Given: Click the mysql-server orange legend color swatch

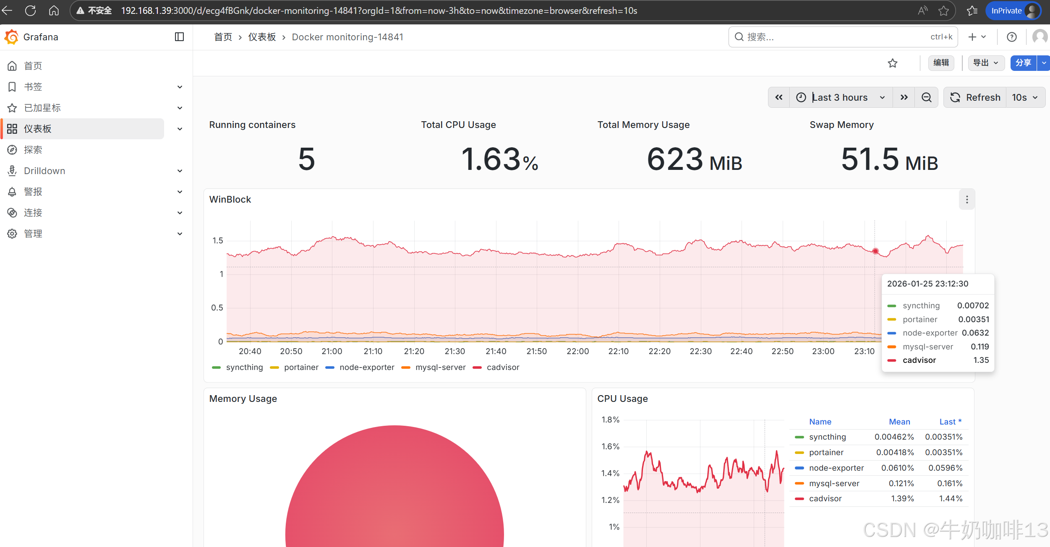Looking at the screenshot, I should pyautogui.click(x=405, y=367).
